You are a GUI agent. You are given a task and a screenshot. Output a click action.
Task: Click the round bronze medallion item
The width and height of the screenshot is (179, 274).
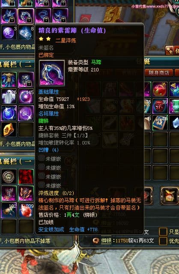(9, 177)
